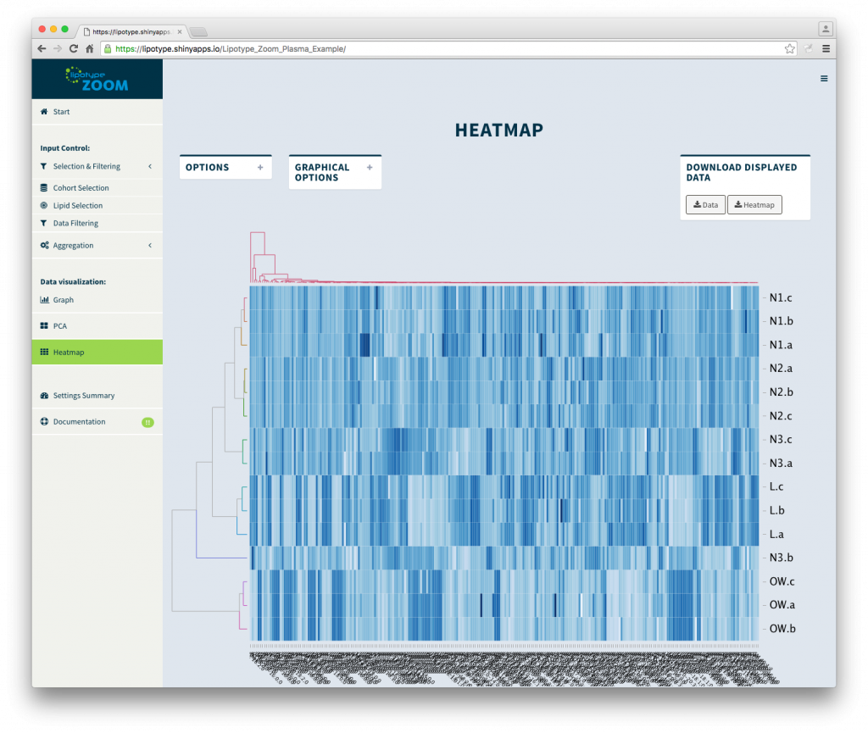The image size is (868, 733).
Task: Click the globe icon beside Documentation
Action: click(43, 421)
